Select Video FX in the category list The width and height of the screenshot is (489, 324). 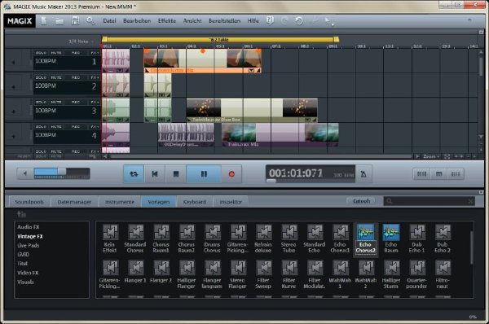coord(28,273)
